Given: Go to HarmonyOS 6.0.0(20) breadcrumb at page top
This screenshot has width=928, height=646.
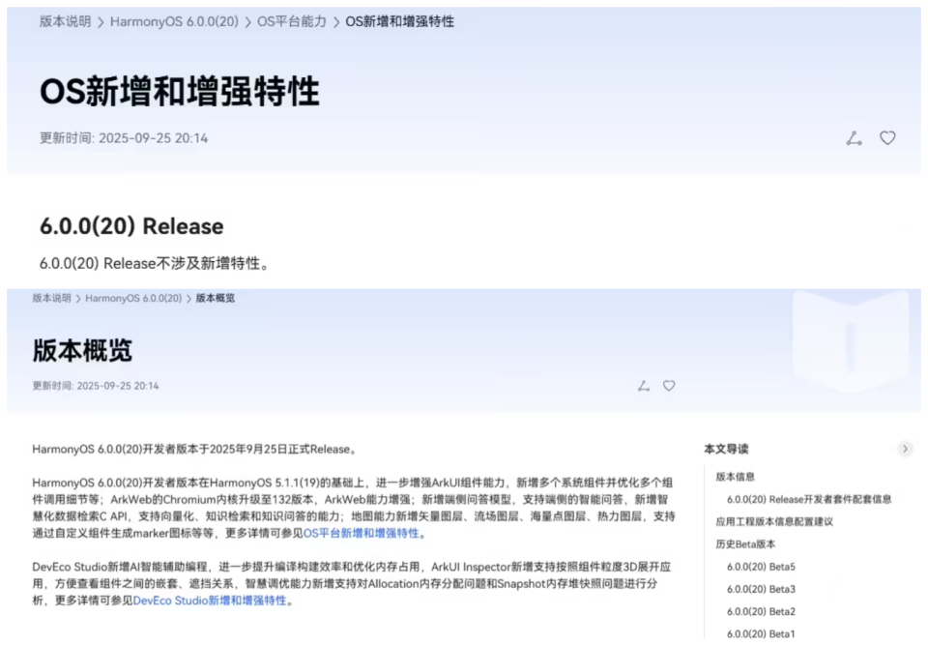Looking at the screenshot, I should tap(176, 21).
